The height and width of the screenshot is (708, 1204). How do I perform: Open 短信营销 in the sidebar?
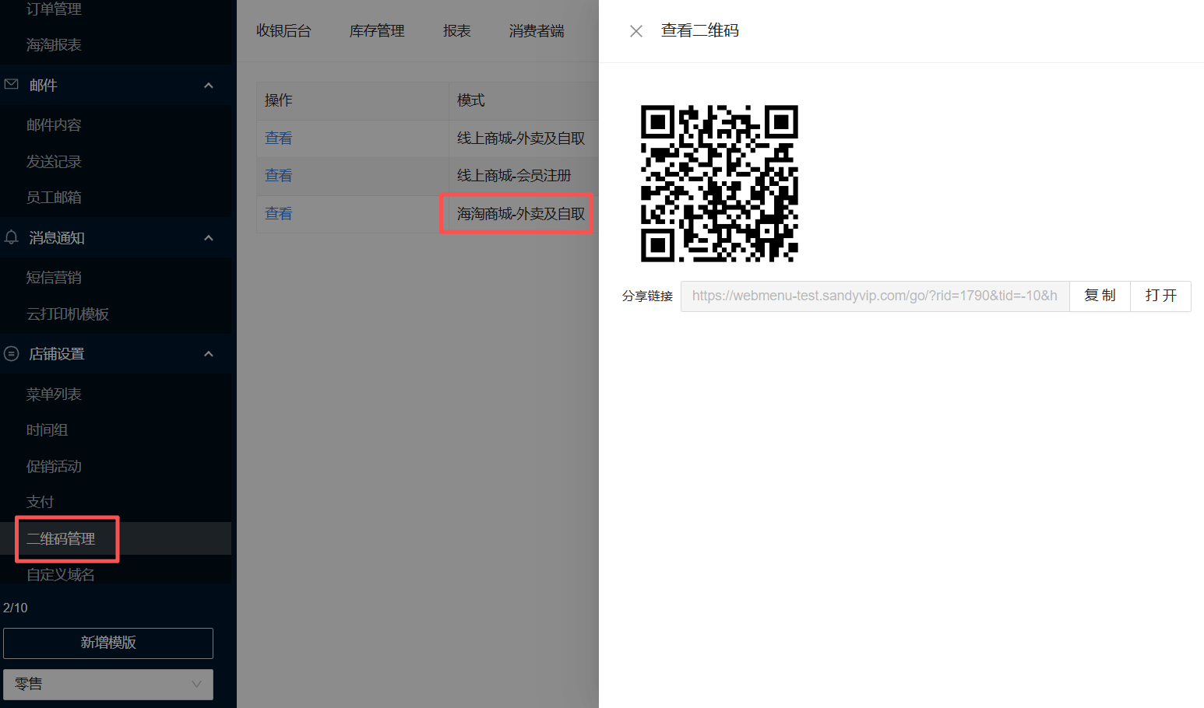point(54,278)
